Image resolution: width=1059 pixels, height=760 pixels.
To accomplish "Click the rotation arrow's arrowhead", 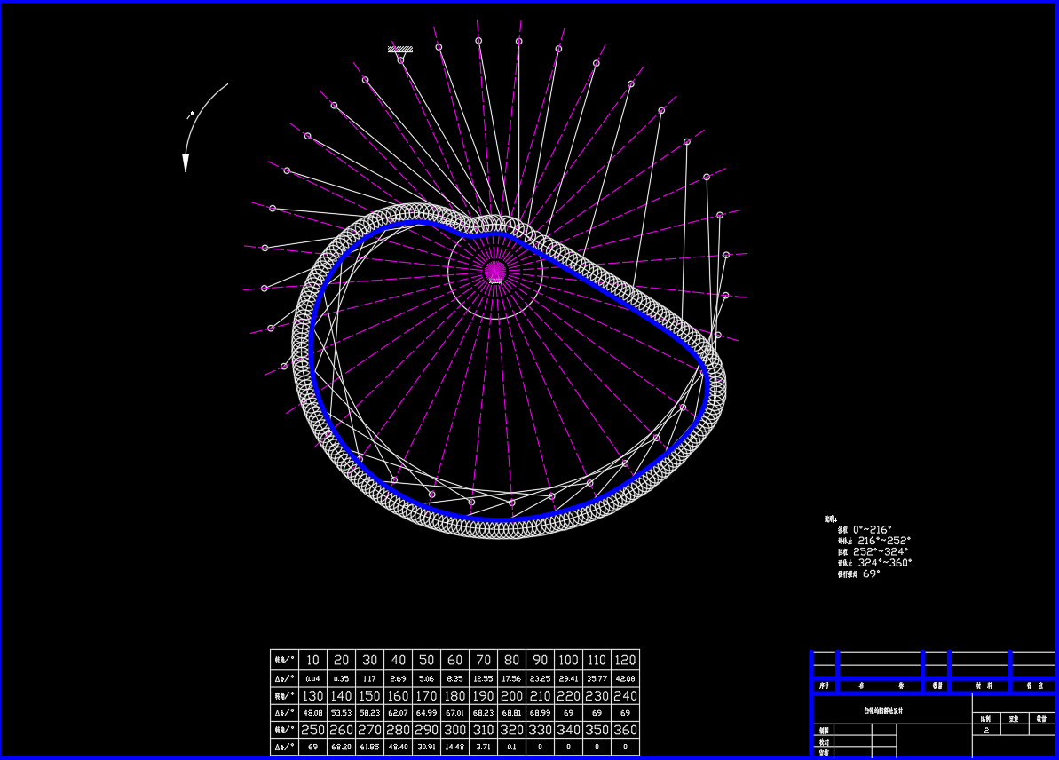I will tap(186, 163).
